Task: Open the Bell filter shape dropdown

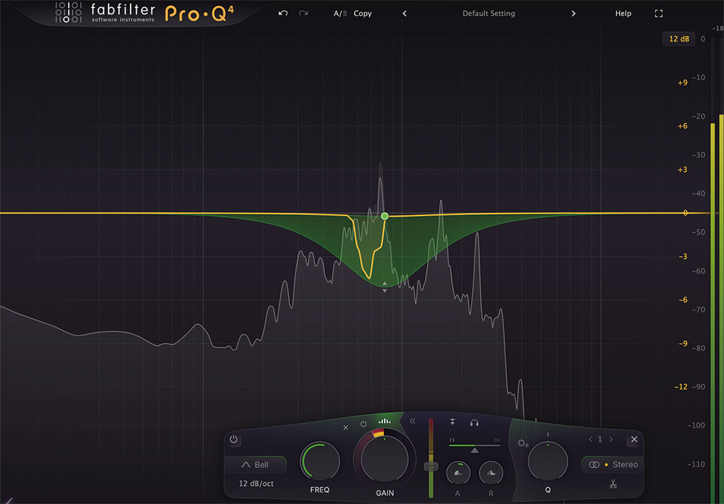Action: pos(255,465)
